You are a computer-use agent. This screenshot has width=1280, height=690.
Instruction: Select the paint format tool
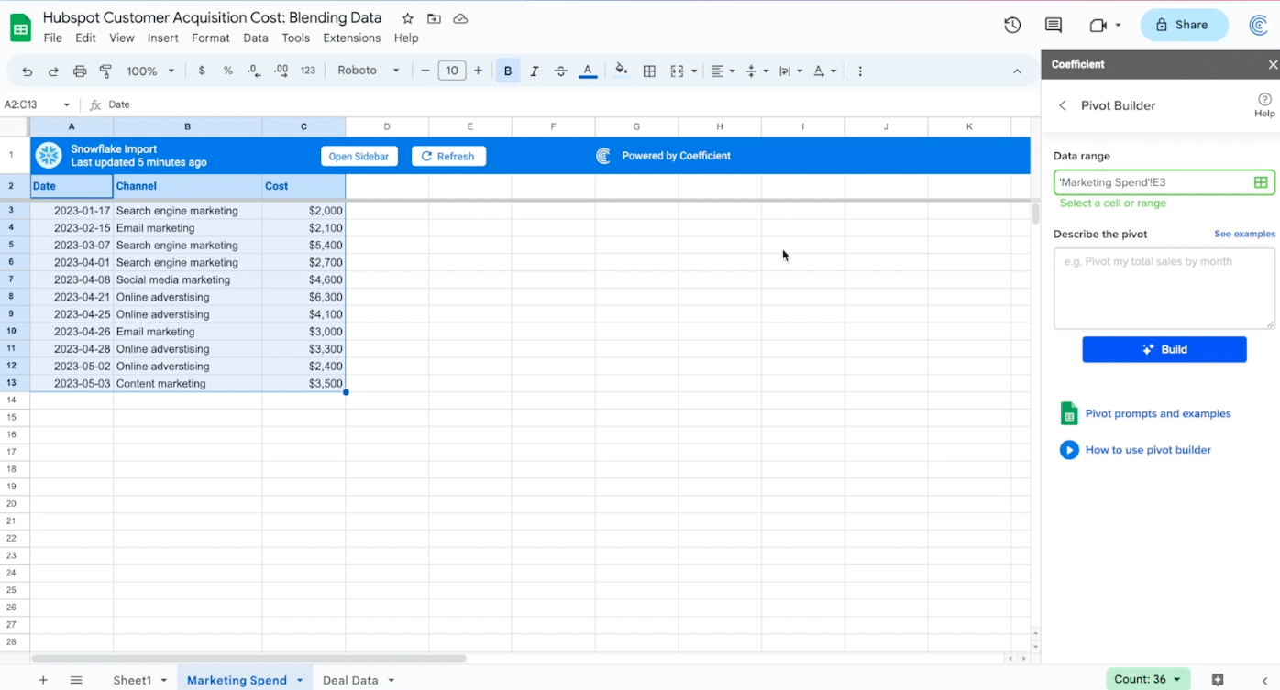[105, 71]
